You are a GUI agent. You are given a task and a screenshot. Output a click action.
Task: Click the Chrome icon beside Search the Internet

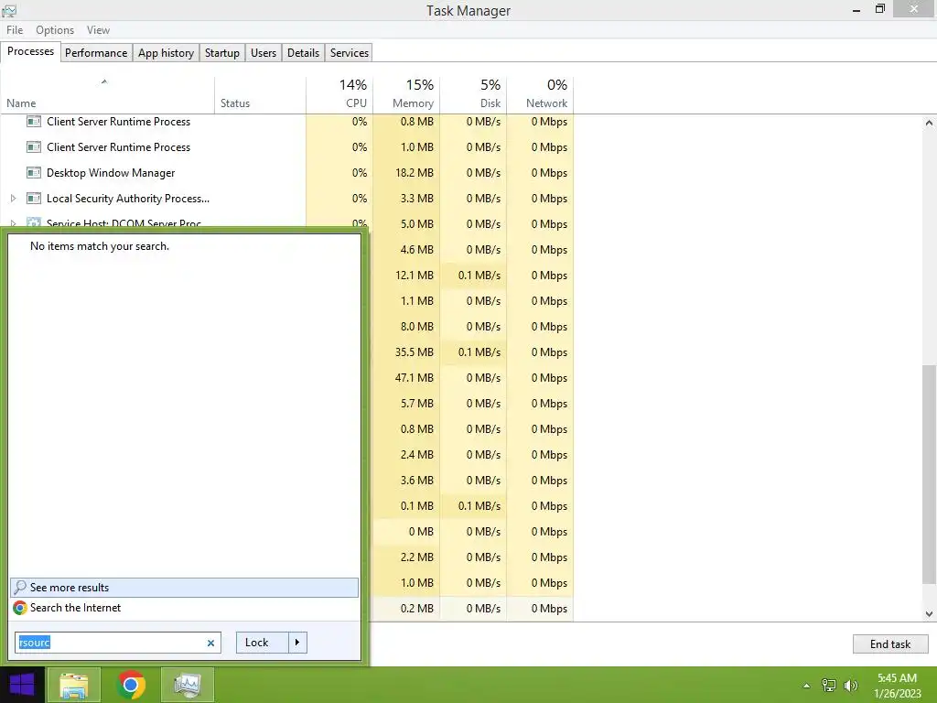(20, 608)
